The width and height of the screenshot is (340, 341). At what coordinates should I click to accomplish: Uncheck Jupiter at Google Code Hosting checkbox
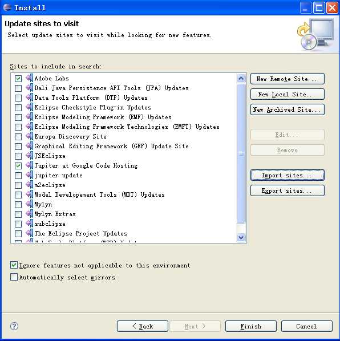18,166
